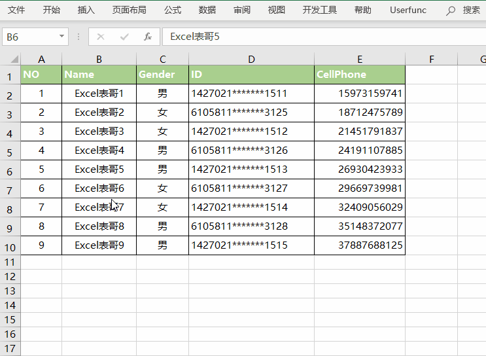Click phone cell 26930423933
The image size is (486, 356).
pos(360,169)
